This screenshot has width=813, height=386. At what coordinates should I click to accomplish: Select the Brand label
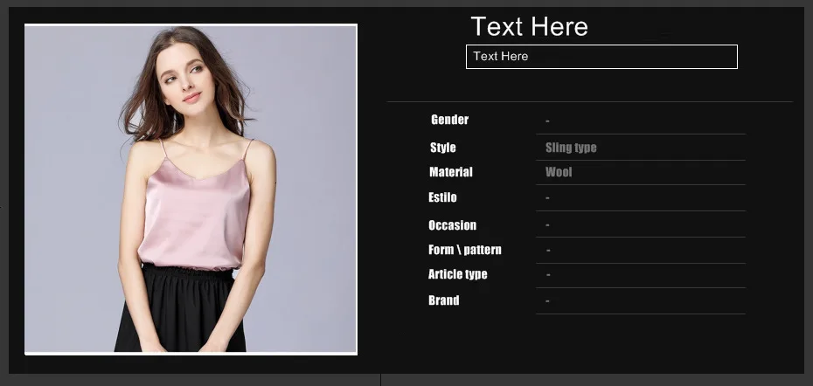(444, 300)
